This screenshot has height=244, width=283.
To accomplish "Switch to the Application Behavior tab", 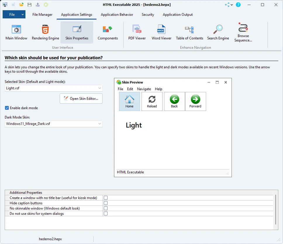I will click(117, 15).
